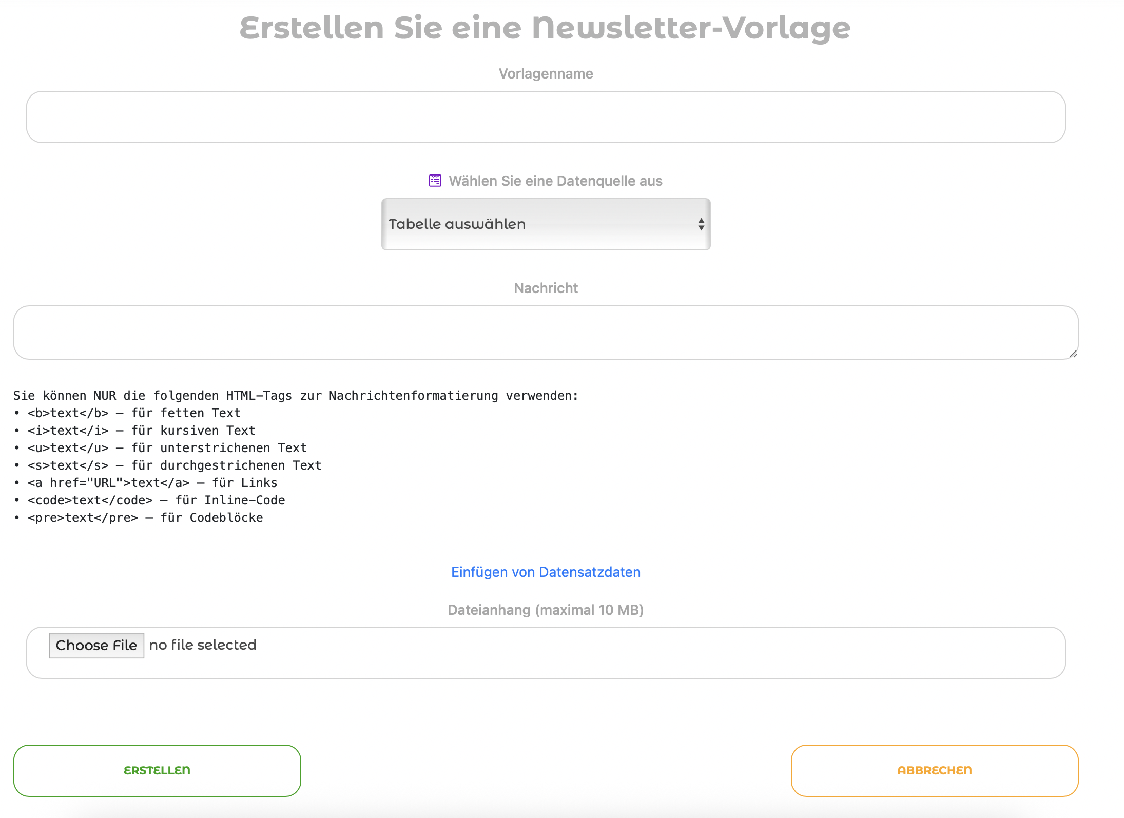The height and width of the screenshot is (818, 1124).
Task: Open the Tabelle auswählen dropdown
Action: coord(546,224)
